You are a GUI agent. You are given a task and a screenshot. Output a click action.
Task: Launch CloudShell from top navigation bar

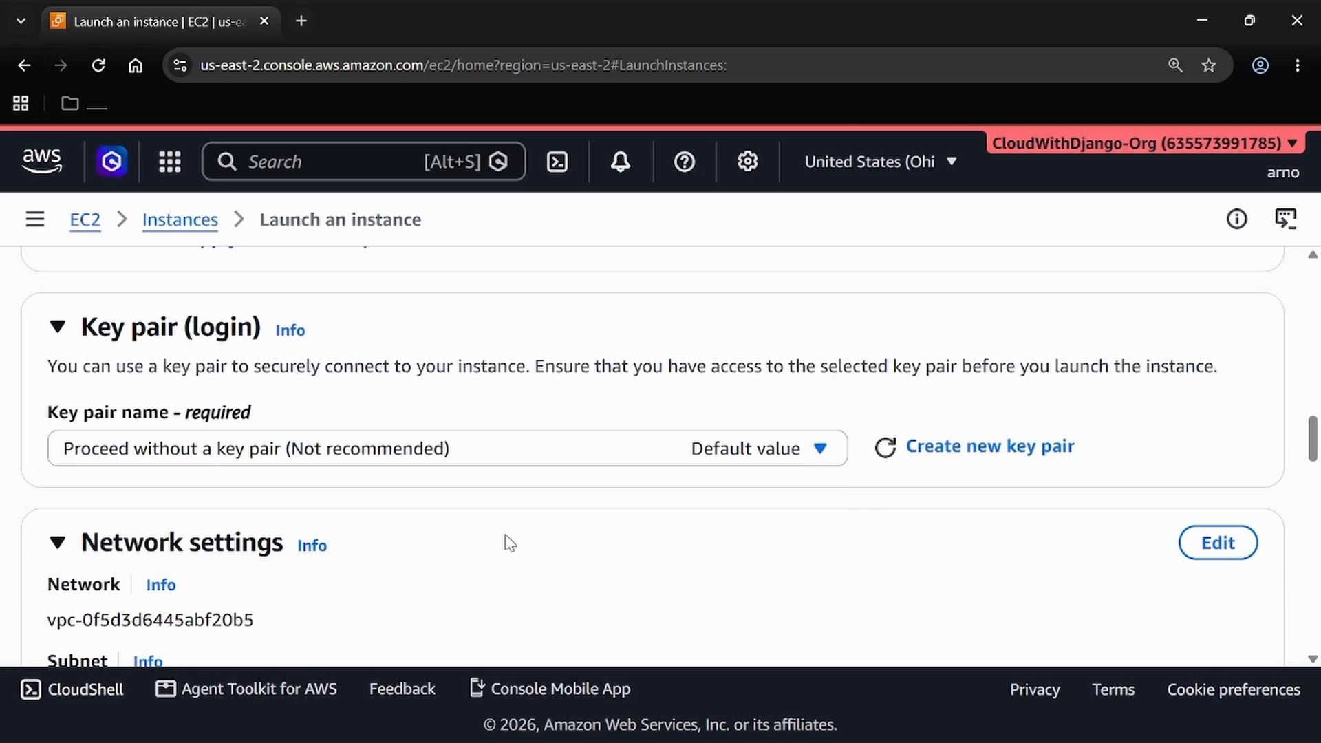pyautogui.click(x=557, y=162)
